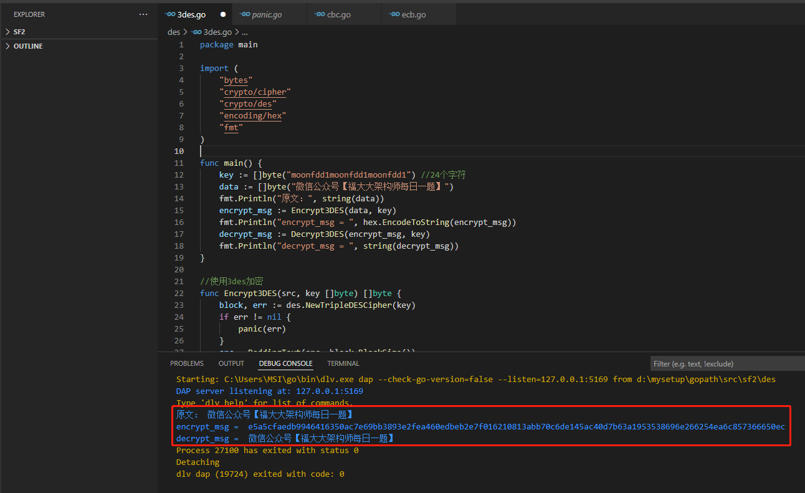Click line number 11 in gutter
The image size is (805, 493).
tap(179, 163)
